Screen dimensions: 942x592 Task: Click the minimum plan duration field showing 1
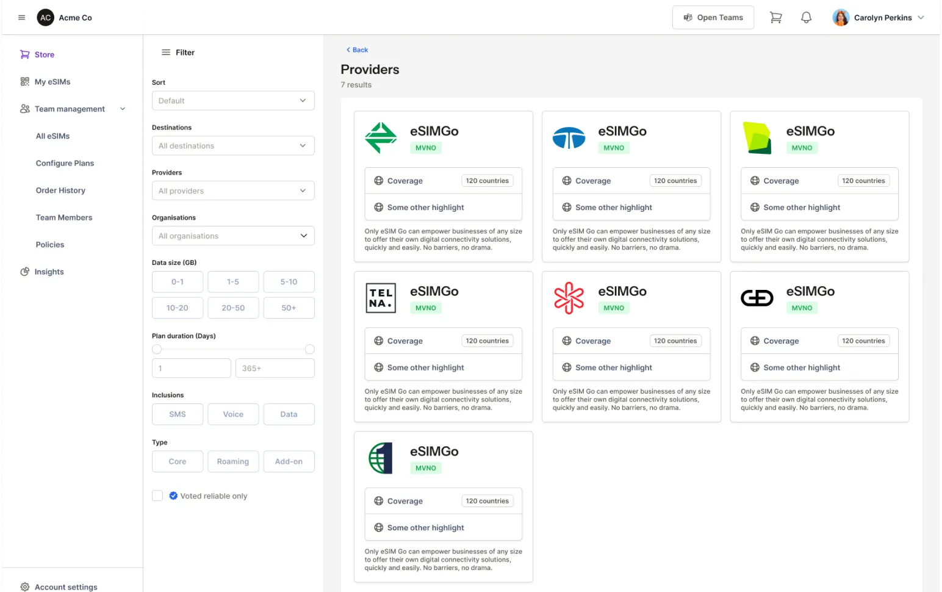192,369
